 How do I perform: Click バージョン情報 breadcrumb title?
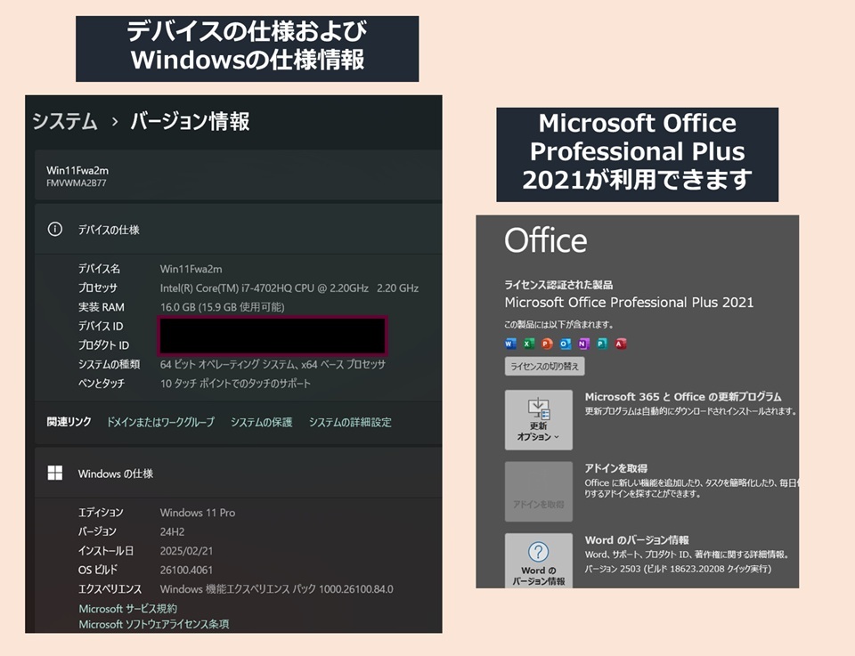(190, 121)
